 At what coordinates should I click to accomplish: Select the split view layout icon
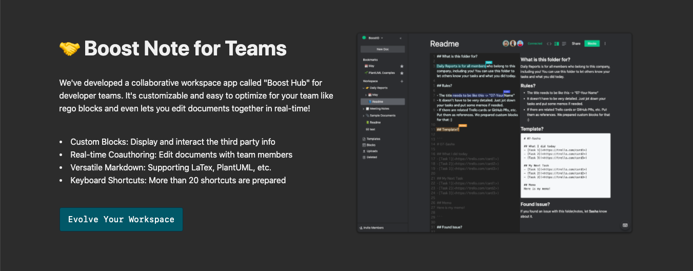[557, 44]
